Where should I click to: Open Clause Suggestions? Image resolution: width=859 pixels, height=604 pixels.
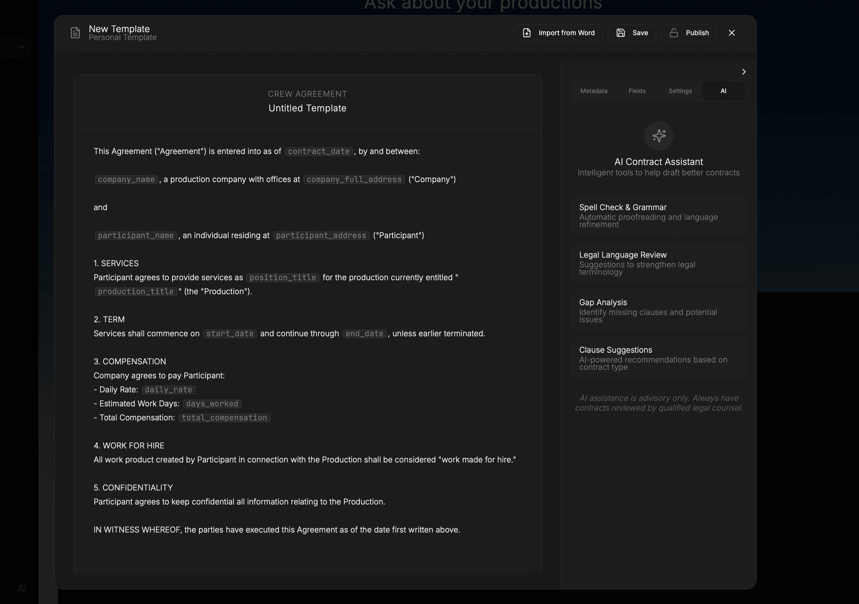[659, 358]
